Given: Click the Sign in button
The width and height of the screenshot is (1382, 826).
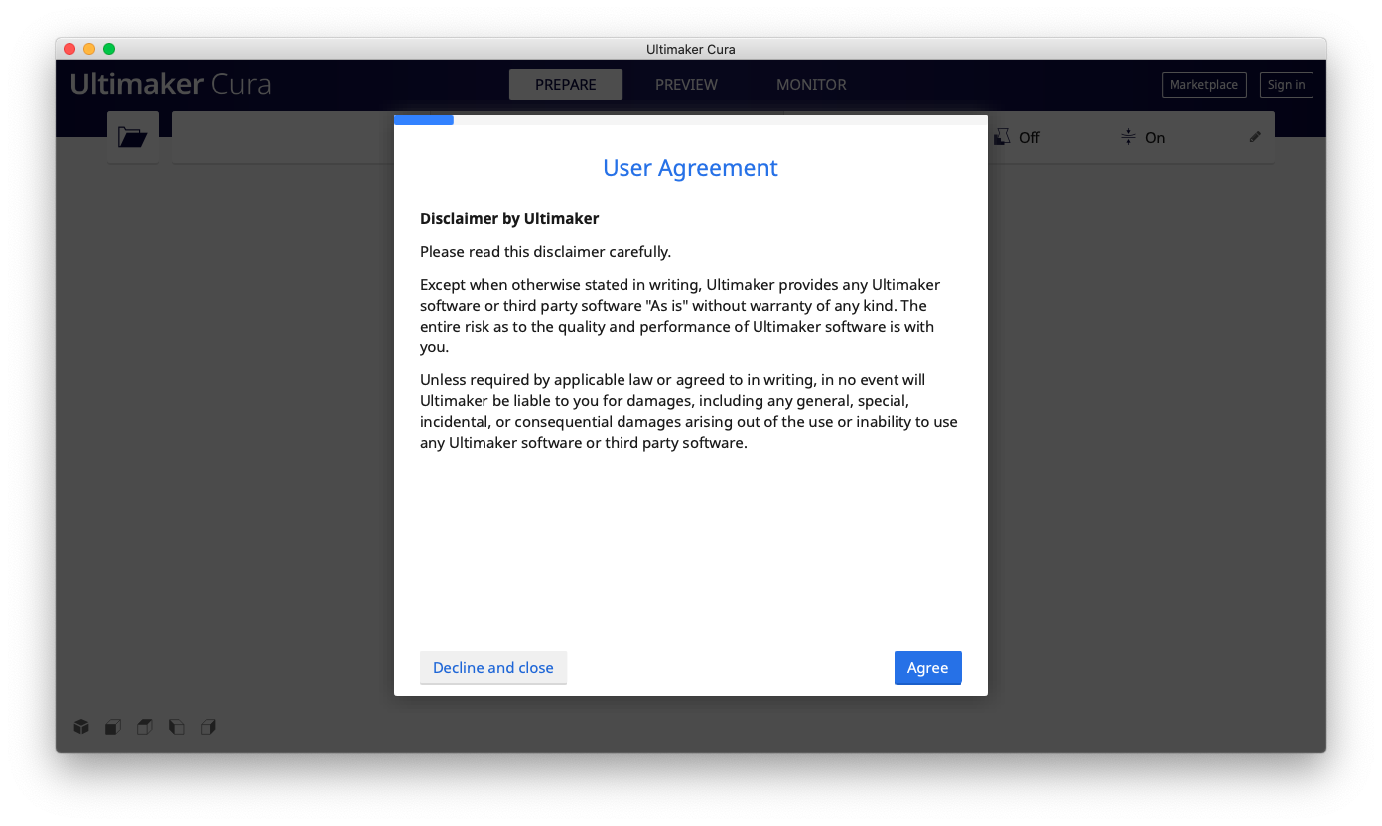Looking at the screenshot, I should (1286, 85).
